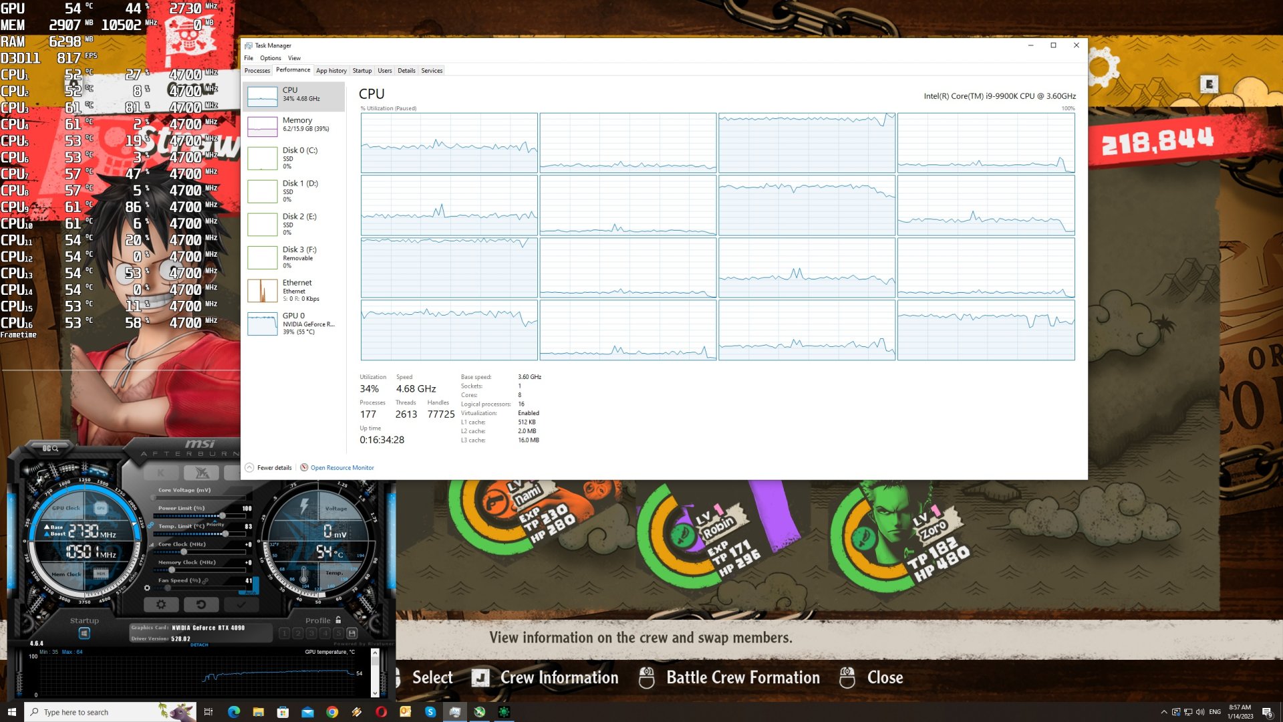Open Resource Monitor link

pos(341,468)
